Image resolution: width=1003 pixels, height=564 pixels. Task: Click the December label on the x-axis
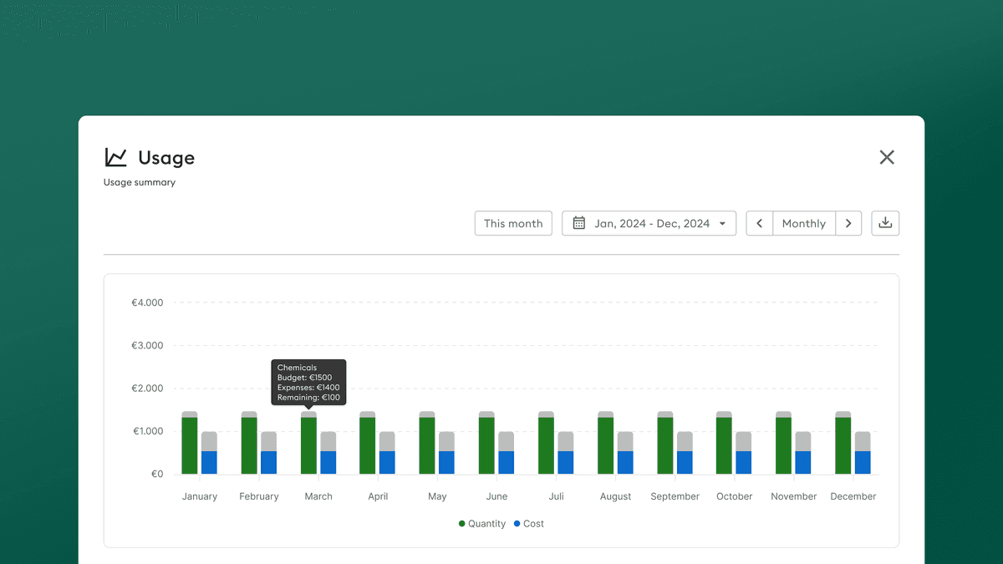pyautogui.click(x=853, y=495)
